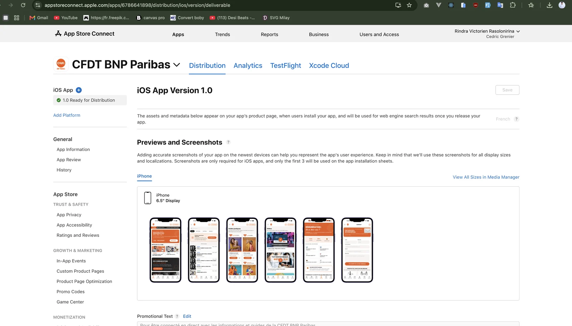Click the Add Platform link
The width and height of the screenshot is (572, 326).
[x=67, y=115]
